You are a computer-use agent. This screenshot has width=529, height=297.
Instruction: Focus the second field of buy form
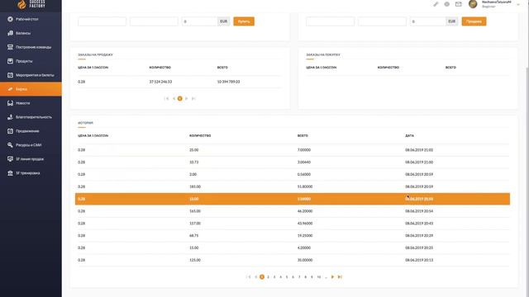pos(154,21)
